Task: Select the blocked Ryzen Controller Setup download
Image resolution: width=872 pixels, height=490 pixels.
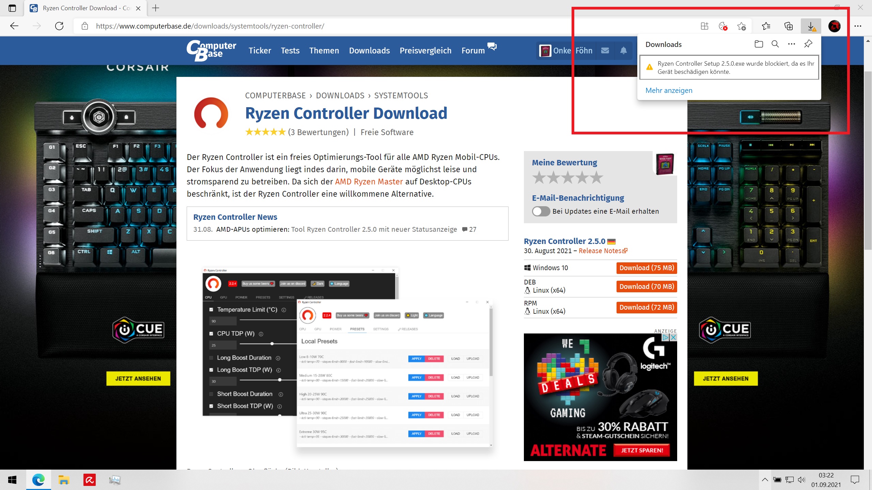Action: 729,67
